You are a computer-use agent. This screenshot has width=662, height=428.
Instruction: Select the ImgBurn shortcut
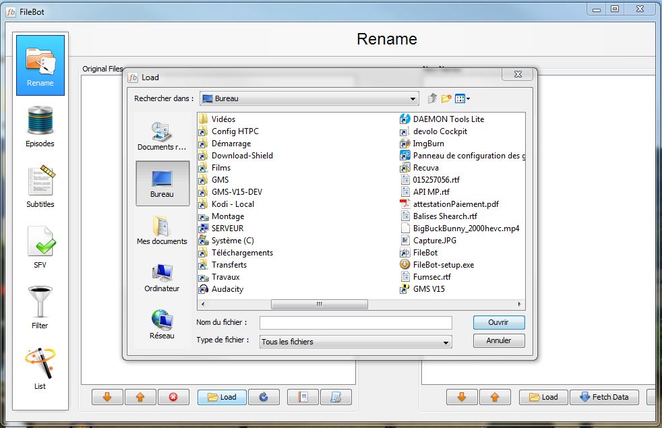coord(422,144)
